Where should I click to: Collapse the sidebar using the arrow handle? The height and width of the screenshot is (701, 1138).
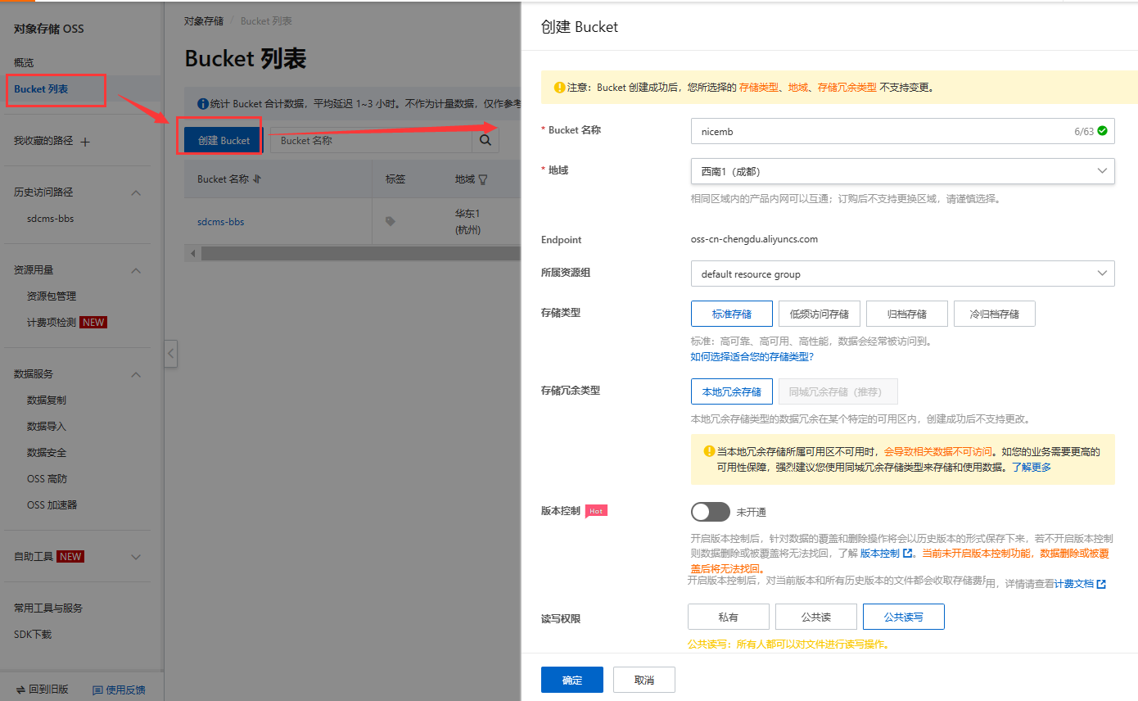click(x=170, y=354)
